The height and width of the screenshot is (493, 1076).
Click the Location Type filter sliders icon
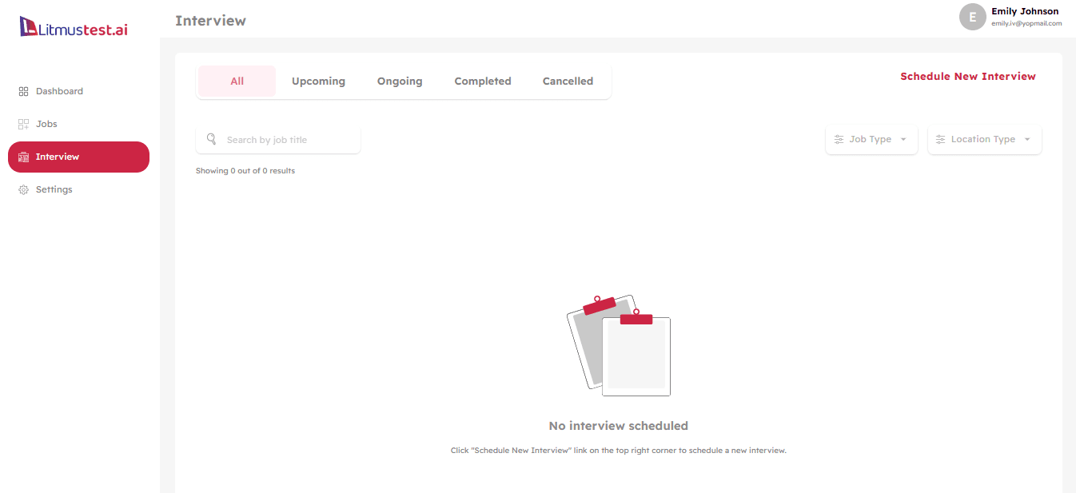point(940,139)
